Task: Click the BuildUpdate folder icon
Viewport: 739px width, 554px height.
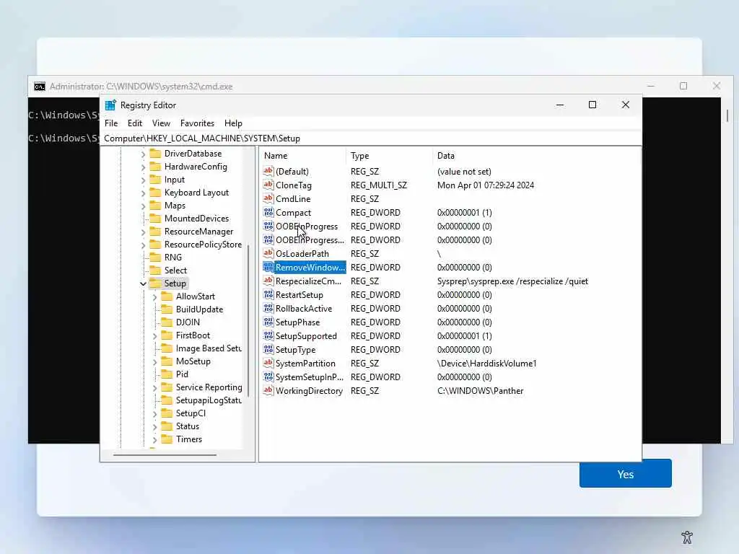Action: click(x=167, y=309)
